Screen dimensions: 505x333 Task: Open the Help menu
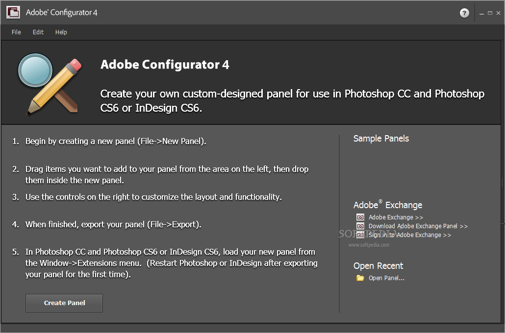point(61,32)
